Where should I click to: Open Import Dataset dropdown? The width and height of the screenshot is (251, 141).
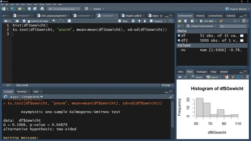[193, 21]
